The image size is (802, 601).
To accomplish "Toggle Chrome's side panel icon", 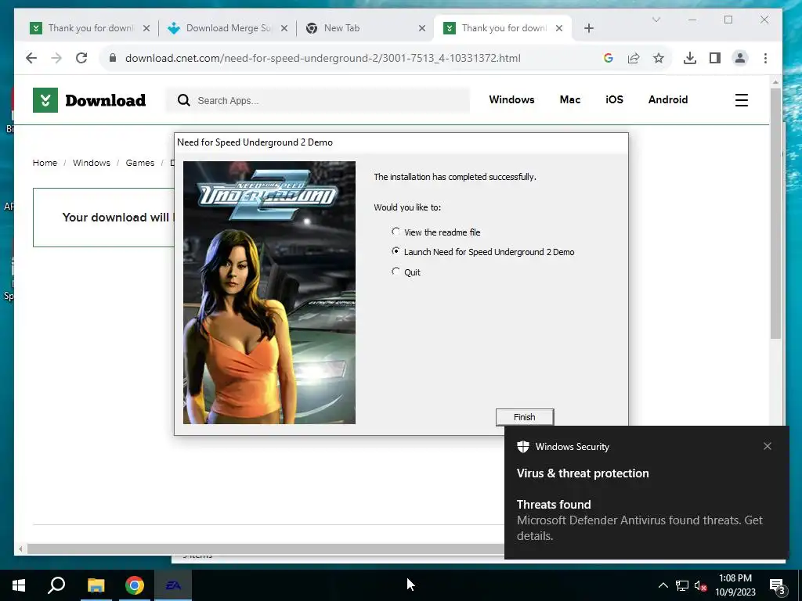I will 714,58.
